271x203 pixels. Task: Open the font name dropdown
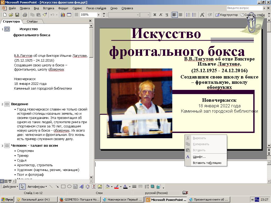(138, 15)
